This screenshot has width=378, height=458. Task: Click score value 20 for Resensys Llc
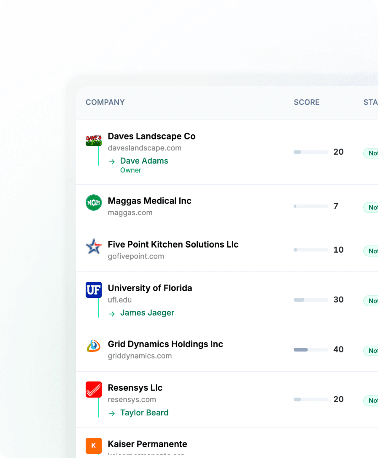(x=338, y=399)
